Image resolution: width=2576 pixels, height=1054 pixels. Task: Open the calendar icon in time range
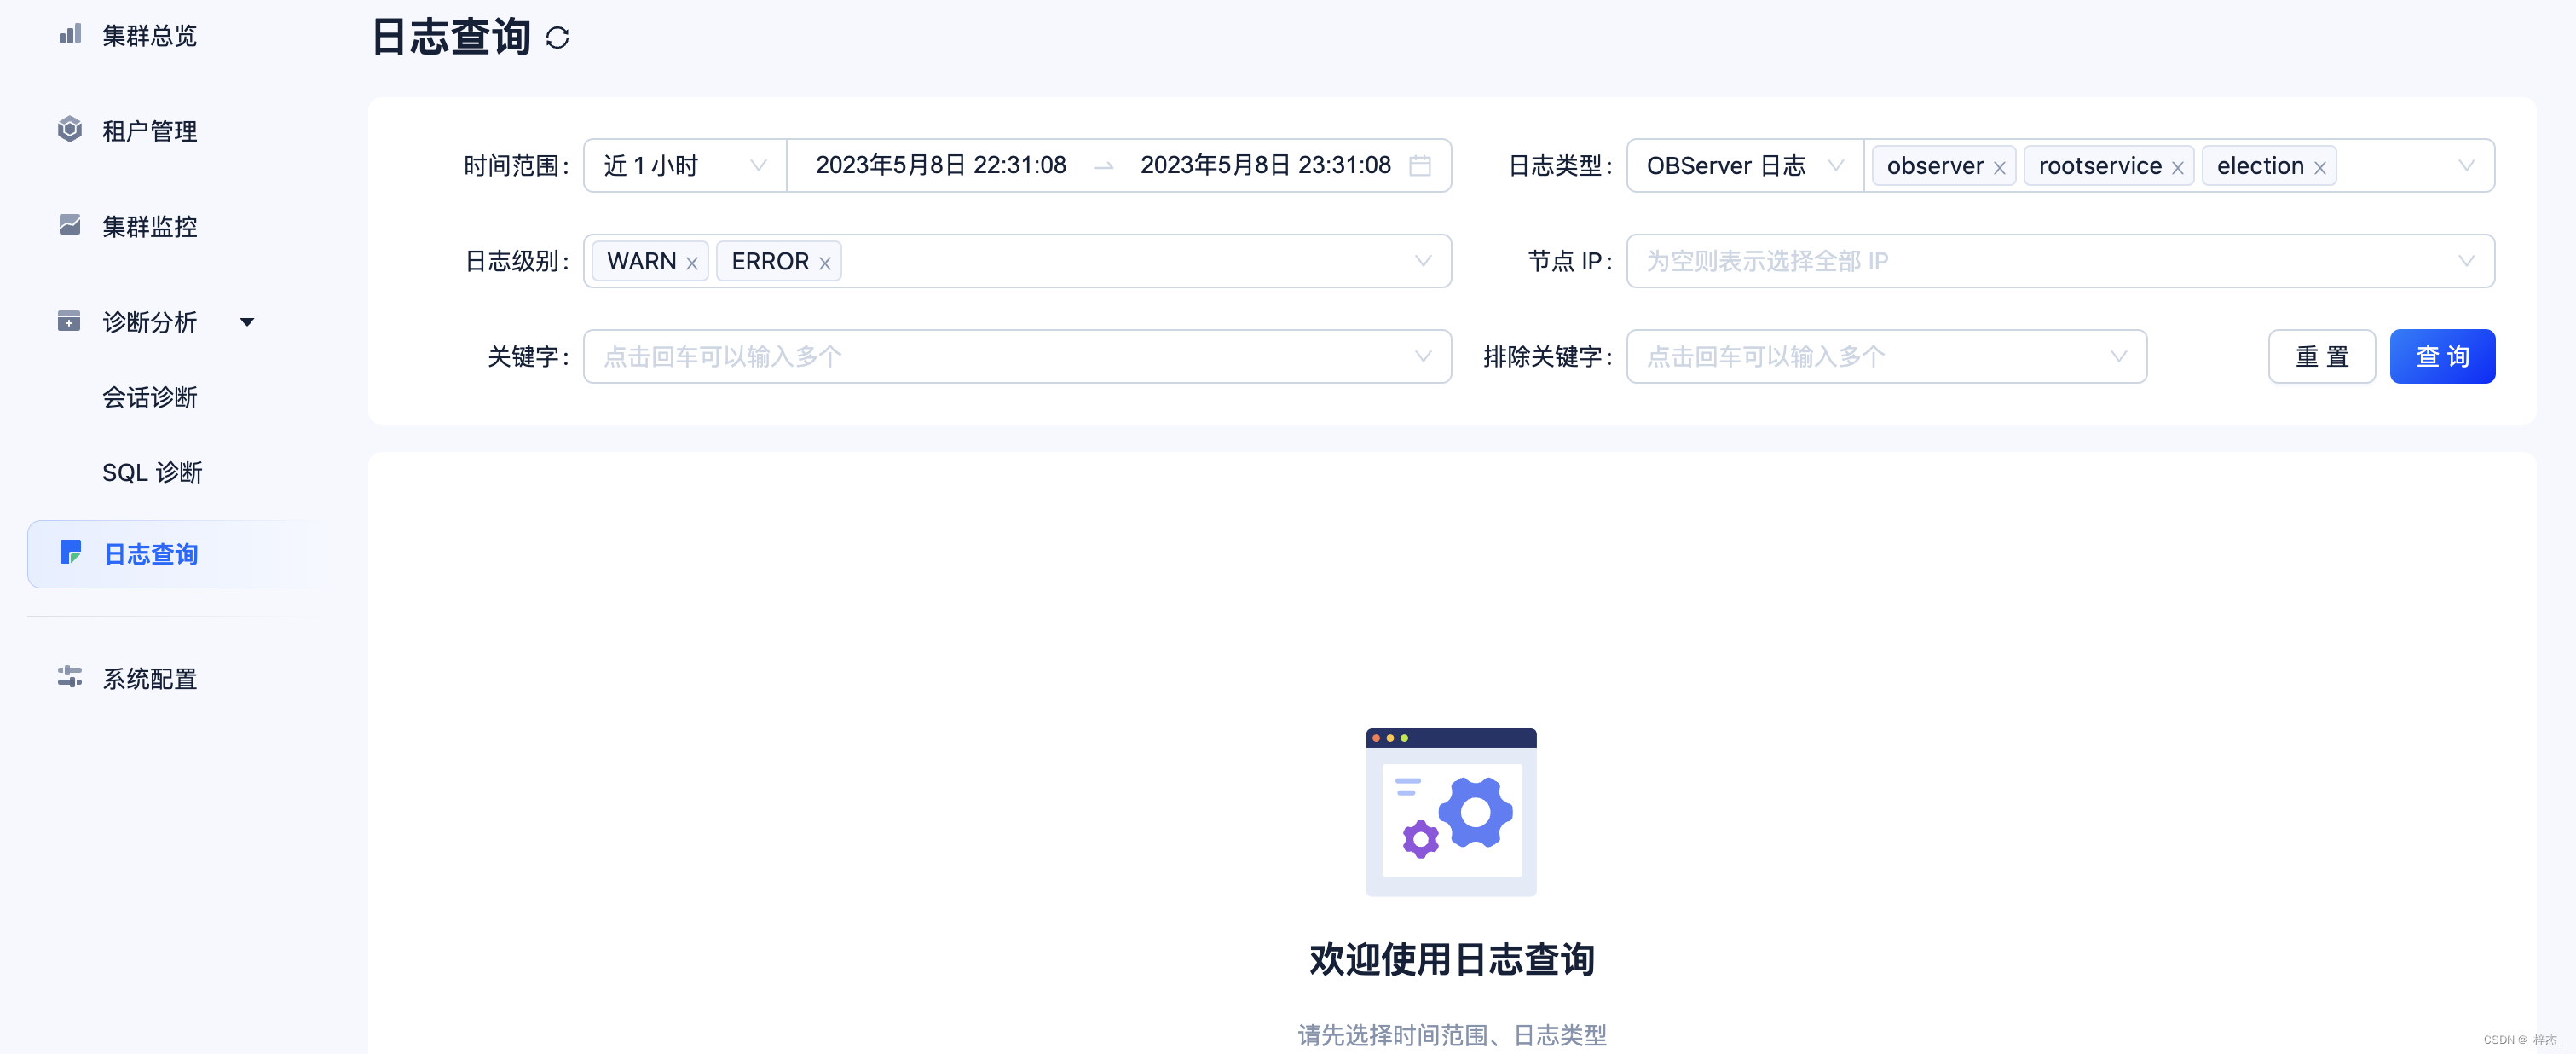tap(1419, 165)
